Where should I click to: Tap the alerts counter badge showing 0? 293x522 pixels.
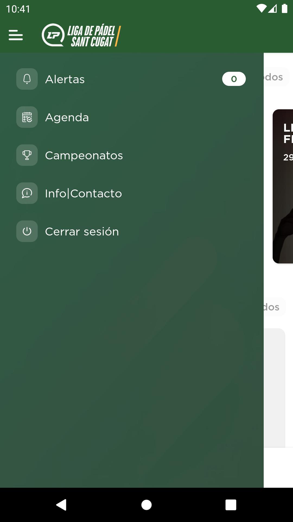(234, 79)
